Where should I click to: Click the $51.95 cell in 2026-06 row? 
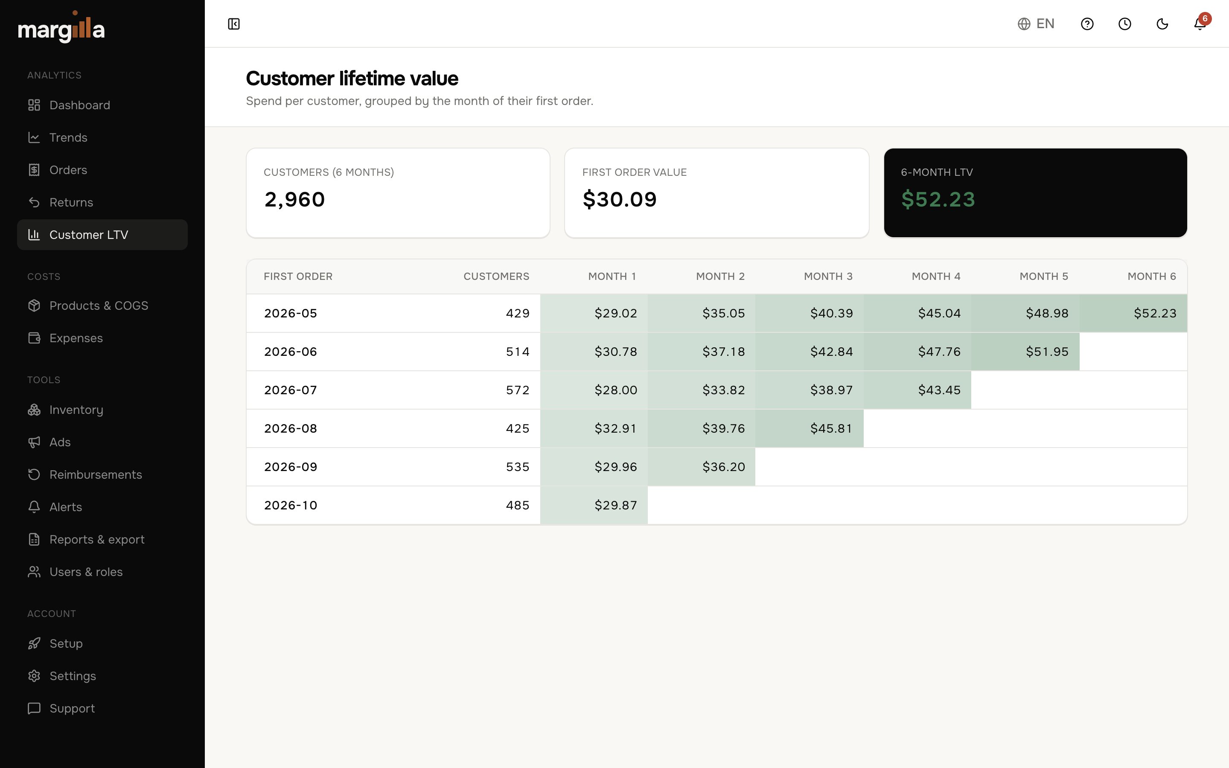(x=1025, y=352)
